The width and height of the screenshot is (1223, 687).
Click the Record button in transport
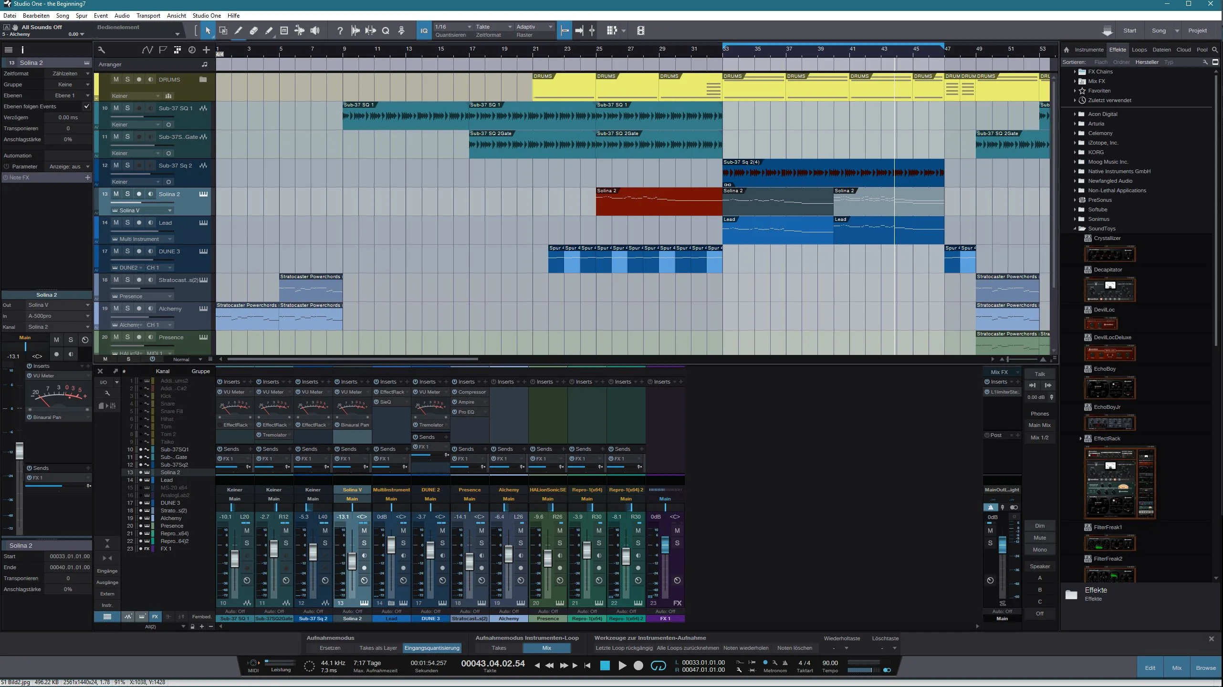pyautogui.click(x=638, y=666)
